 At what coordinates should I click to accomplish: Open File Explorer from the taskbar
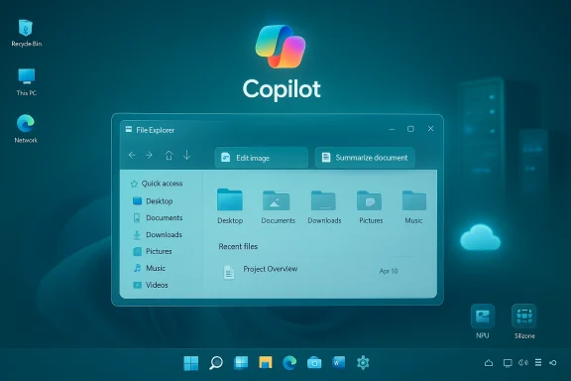point(266,362)
